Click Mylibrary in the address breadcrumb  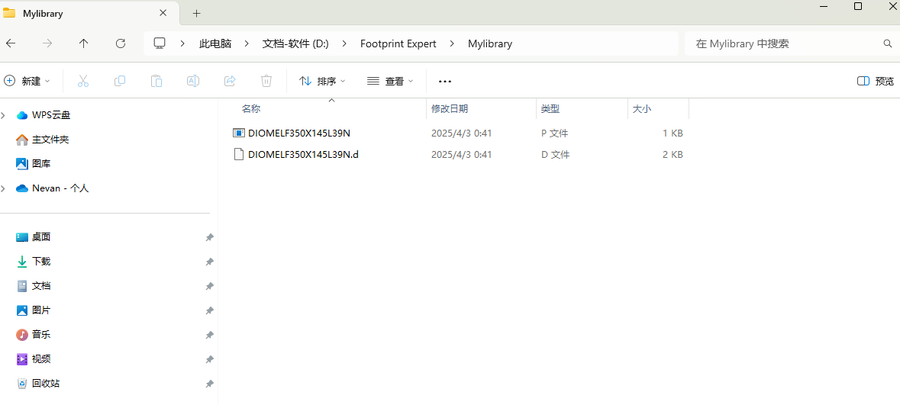[x=490, y=43]
